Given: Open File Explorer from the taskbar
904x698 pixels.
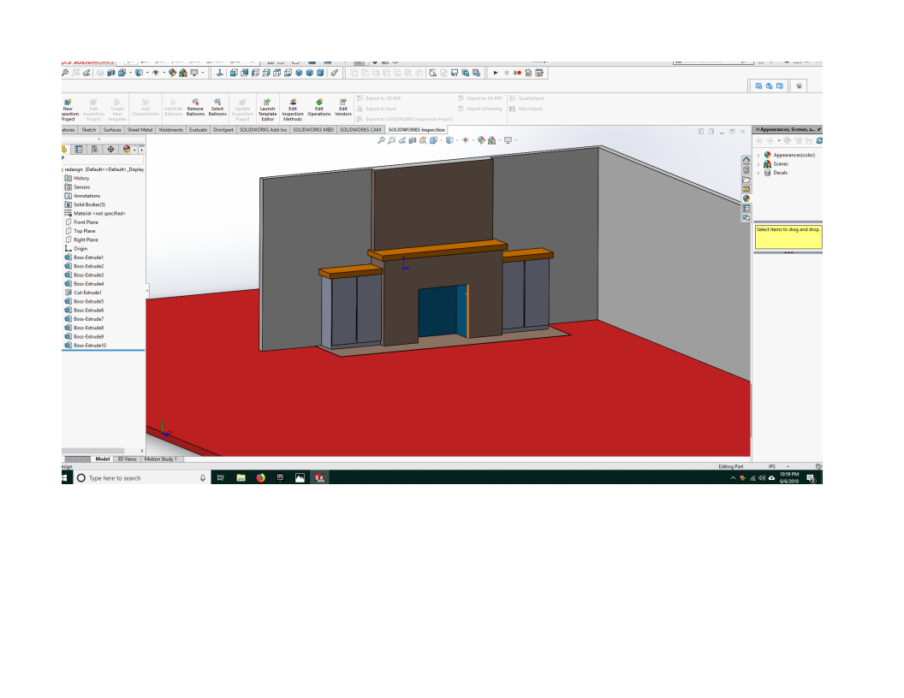Looking at the screenshot, I should [241, 478].
